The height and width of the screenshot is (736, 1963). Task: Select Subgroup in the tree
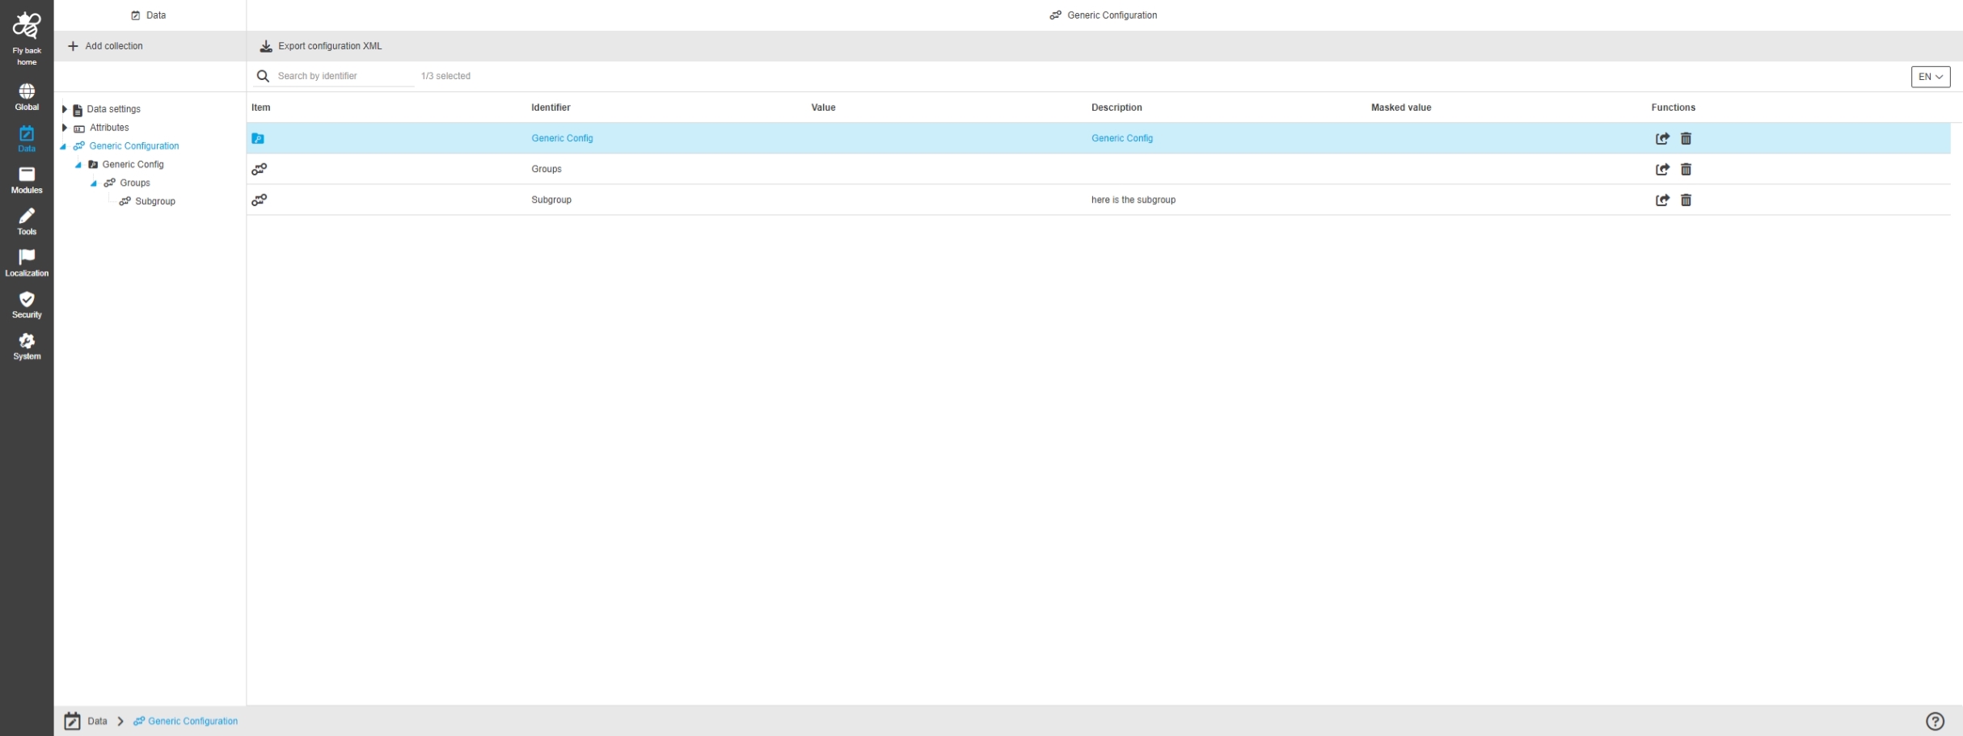coord(155,202)
